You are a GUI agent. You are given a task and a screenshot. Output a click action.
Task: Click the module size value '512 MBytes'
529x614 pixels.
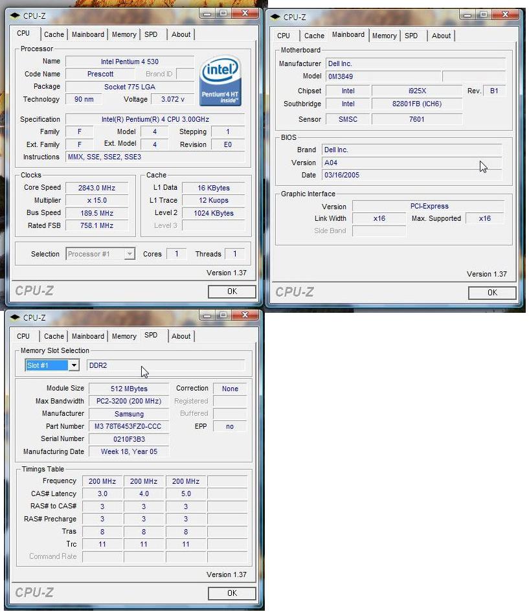[129, 389]
